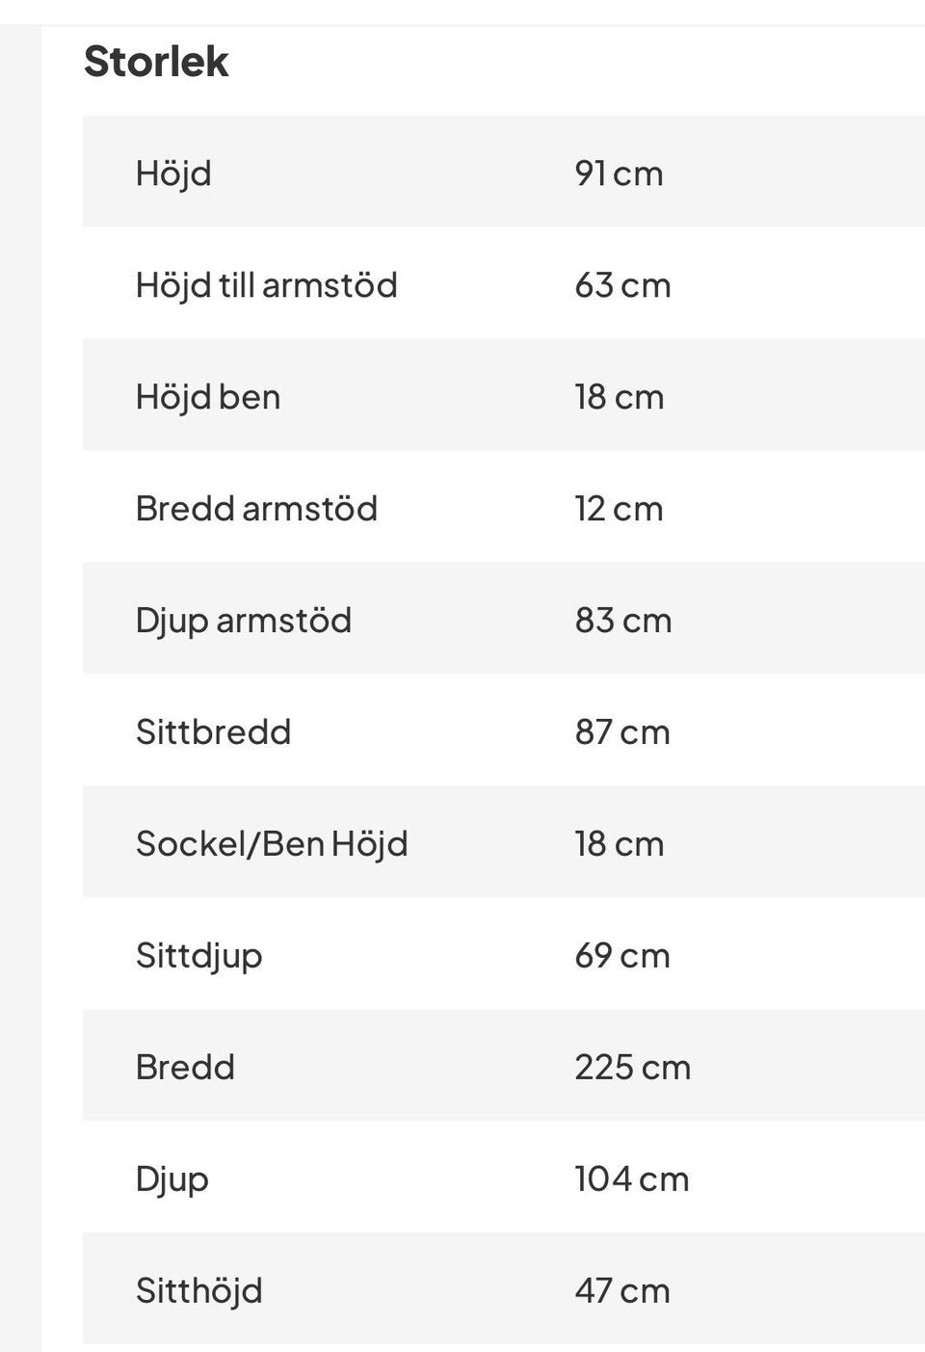
Task: Select the 104 cm depth value
Action: tap(632, 1180)
